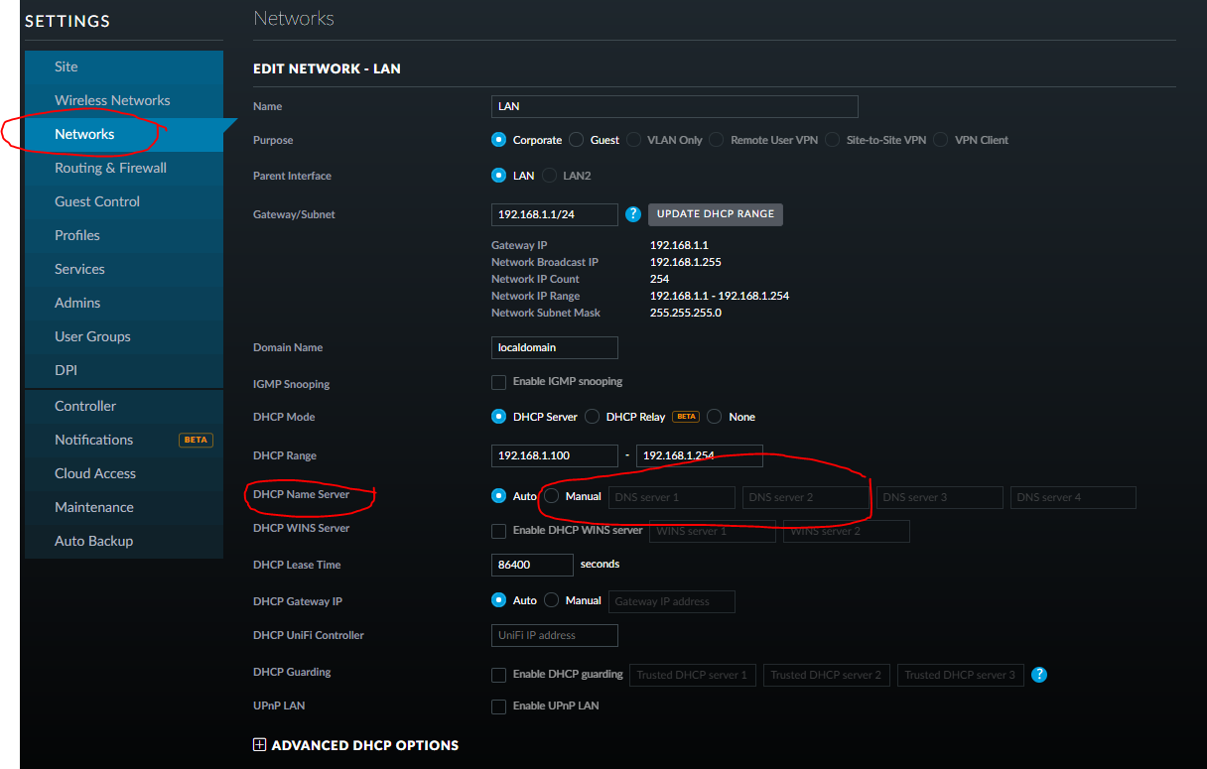The width and height of the screenshot is (1207, 769).
Task: Enable DHCP guarding checkbox
Action: (499, 675)
